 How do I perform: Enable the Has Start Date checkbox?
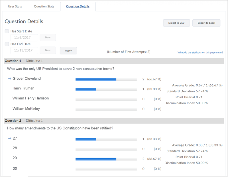click(x=7, y=31)
